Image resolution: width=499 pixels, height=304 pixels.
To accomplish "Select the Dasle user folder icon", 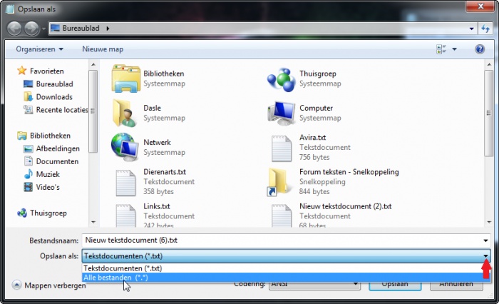I will [x=125, y=113].
